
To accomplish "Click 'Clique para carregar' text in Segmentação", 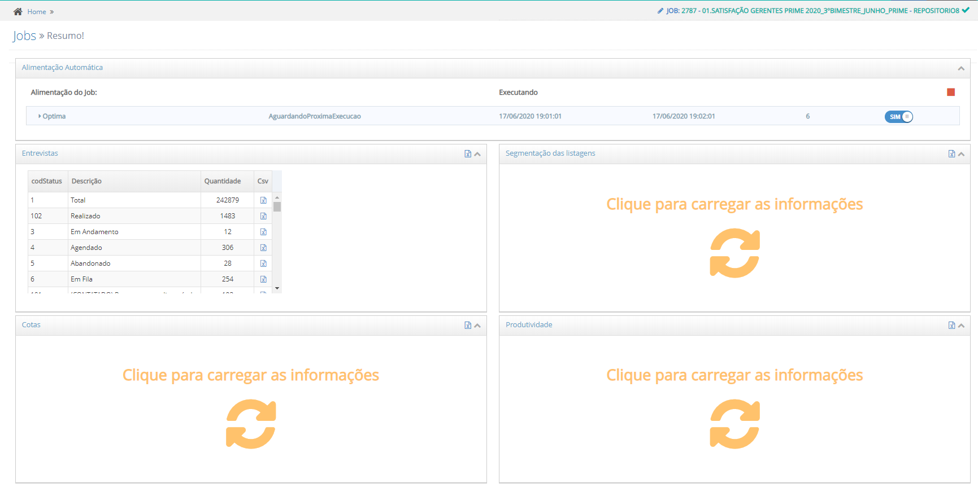I will pos(734,204).
